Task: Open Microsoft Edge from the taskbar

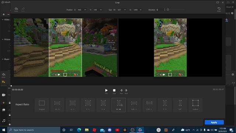Action: point(79,130)
